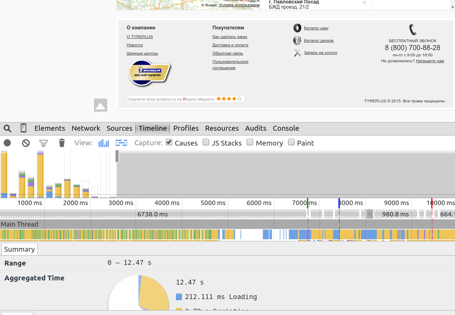Open the Sources panel tab
The width and height of the screenshot is (455, 315).
(x=119, y=128)
